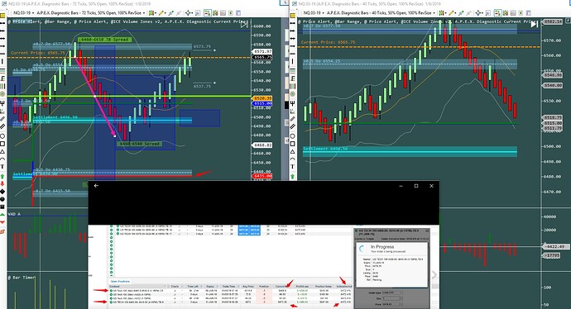Click the properties icon at end of right chart toolbar
The width and height of the screenshot is (571, 309).
tap(528, 12)
